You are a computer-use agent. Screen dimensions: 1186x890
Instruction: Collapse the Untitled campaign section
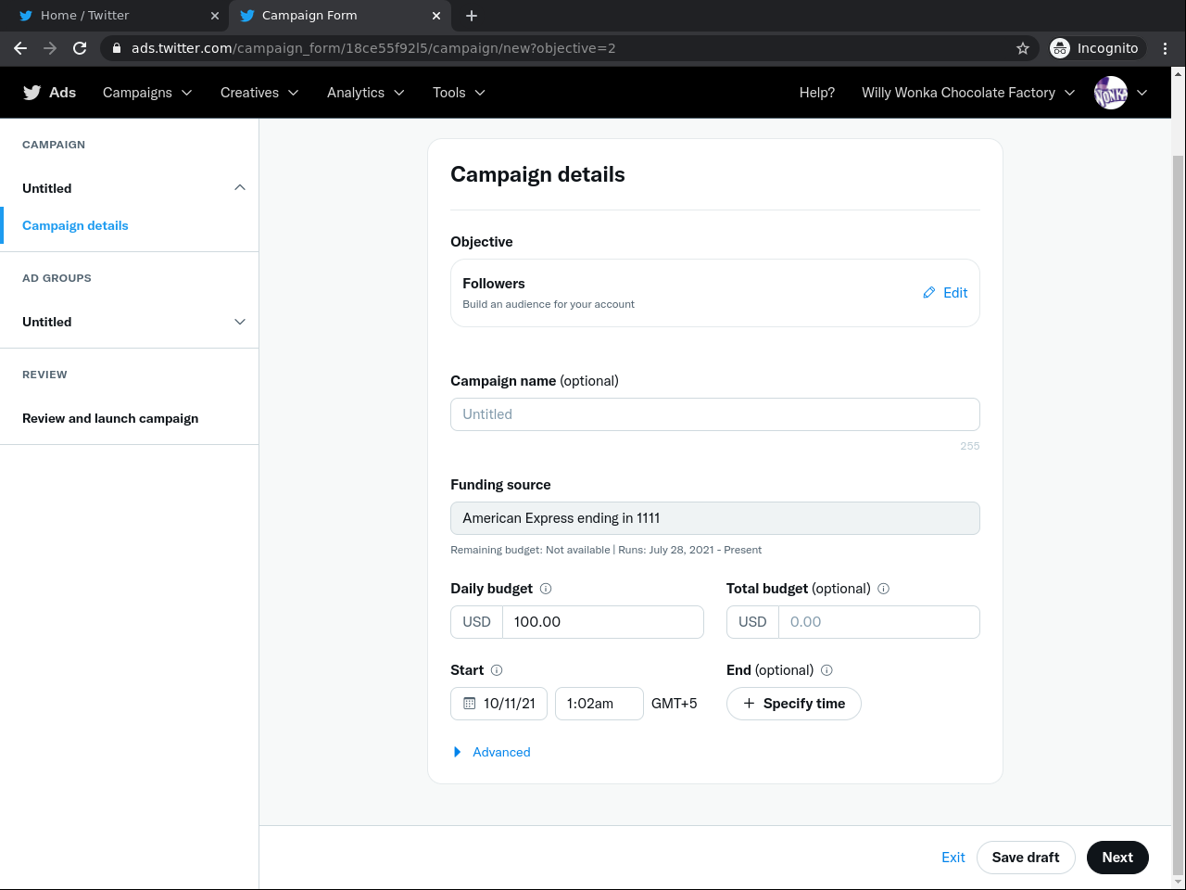[x=240, y=188]
